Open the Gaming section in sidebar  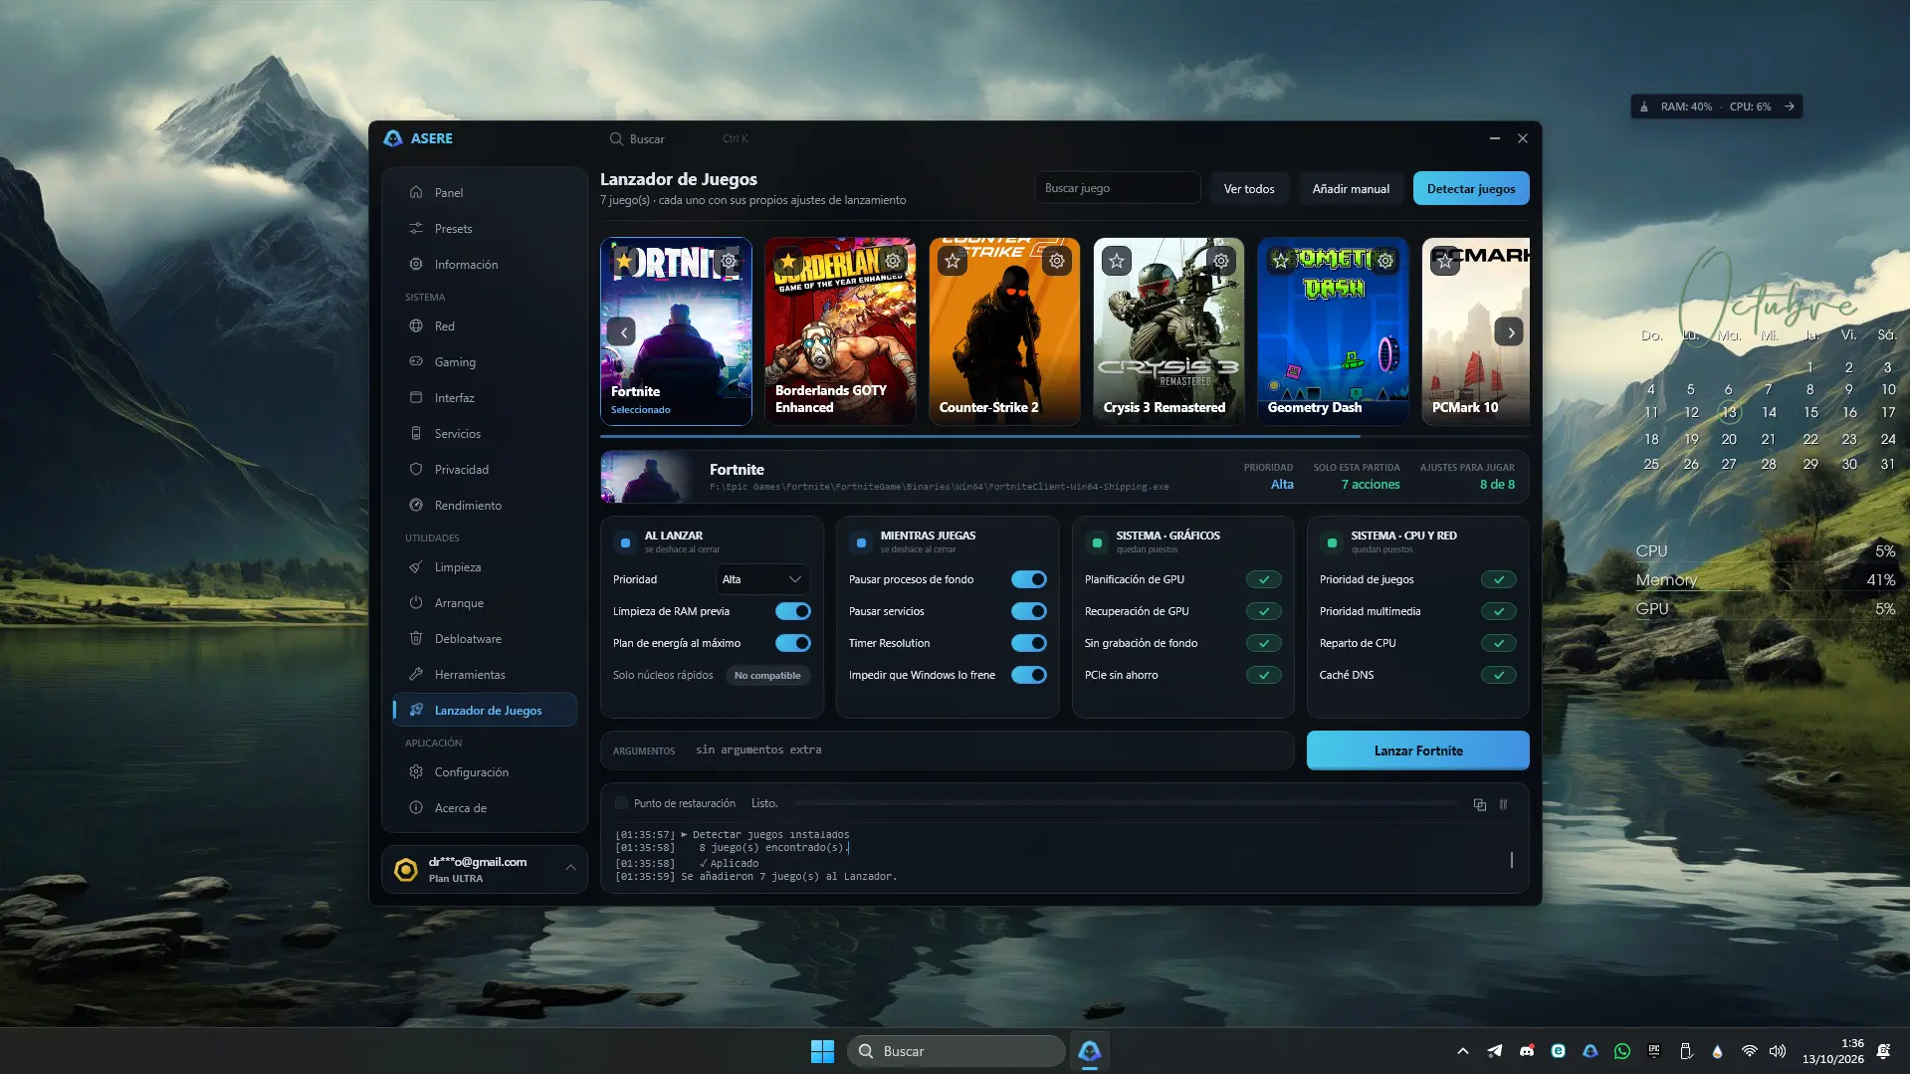[485, 362]
